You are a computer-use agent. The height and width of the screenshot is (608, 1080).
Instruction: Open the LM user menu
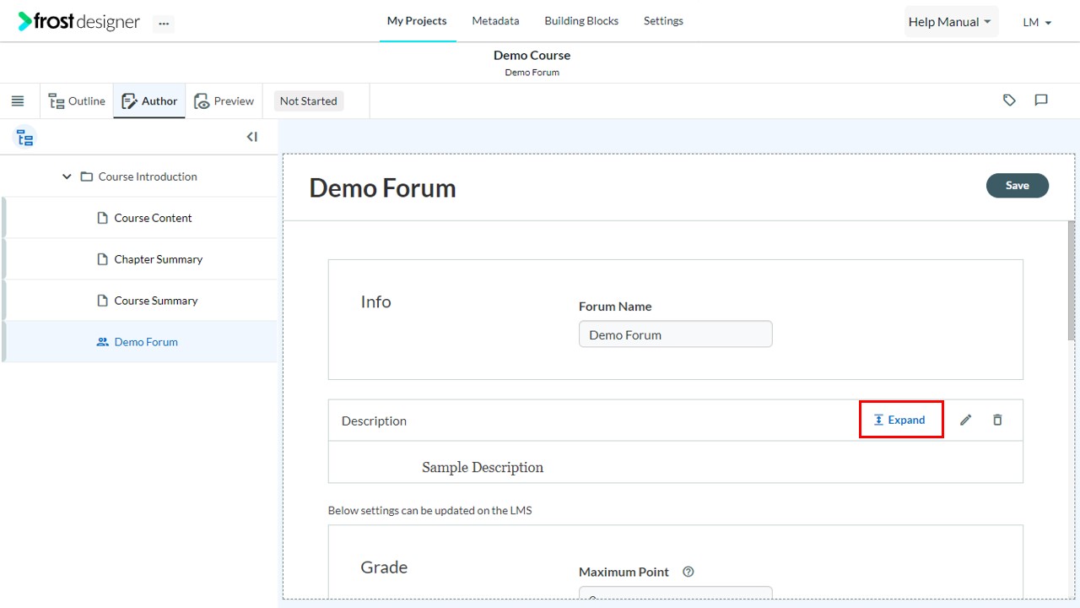coord(1037,23)
